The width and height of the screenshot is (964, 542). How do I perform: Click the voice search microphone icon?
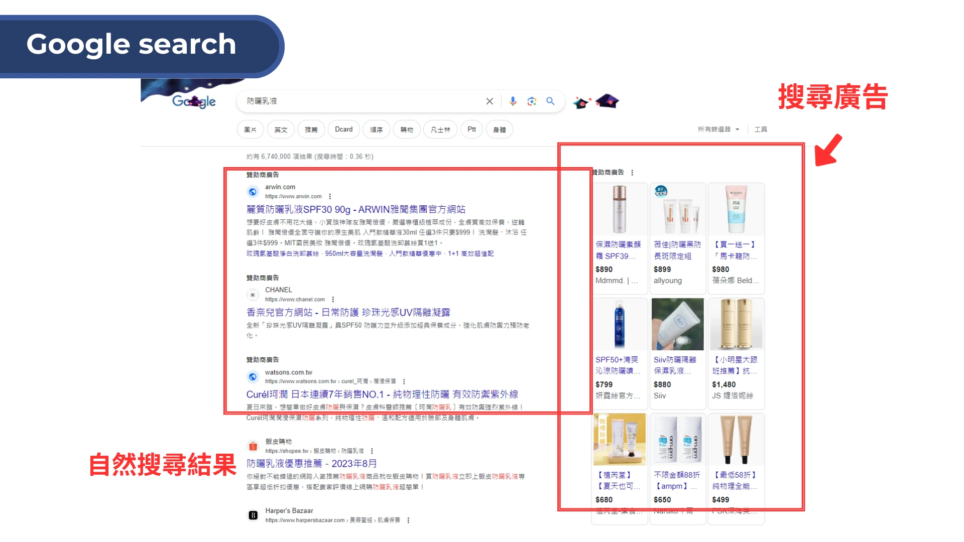[513, 101]
